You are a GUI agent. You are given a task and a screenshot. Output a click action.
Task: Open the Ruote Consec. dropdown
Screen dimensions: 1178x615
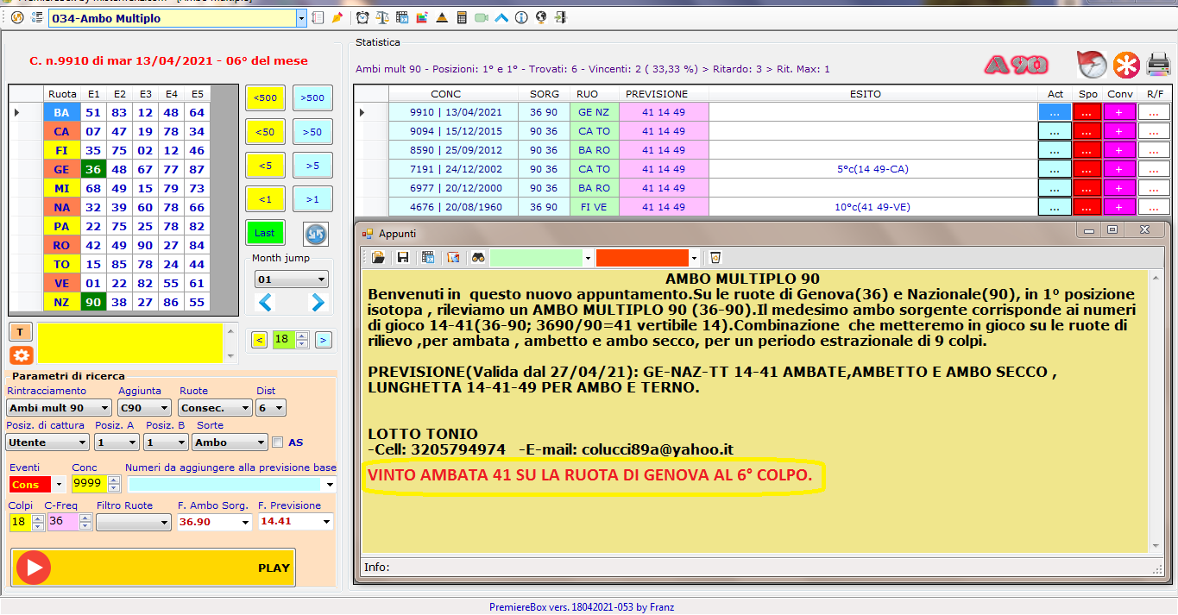(216, 408)
